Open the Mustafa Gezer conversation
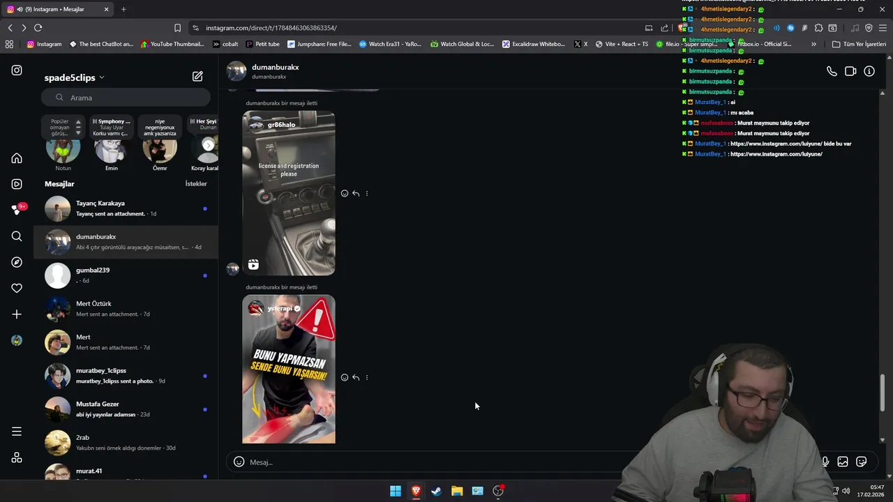 click(126, 409)
